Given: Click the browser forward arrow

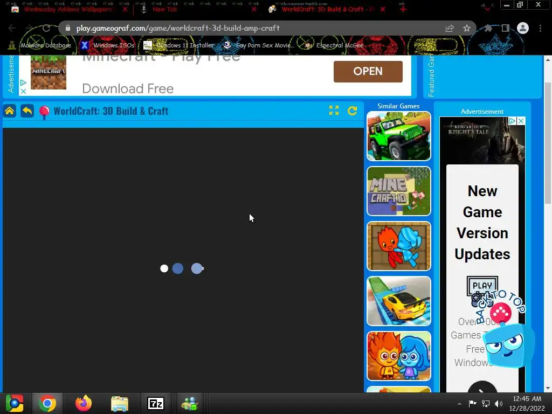Looking at the screenshot, I should (29, 28).
